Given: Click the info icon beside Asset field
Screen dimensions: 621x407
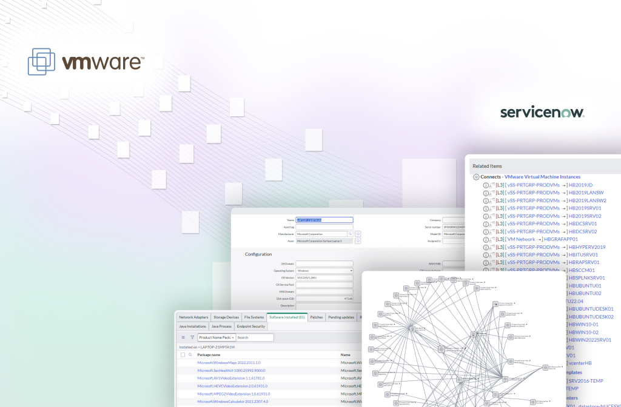Looking at the screenshot, I should (x=358, y=240).
